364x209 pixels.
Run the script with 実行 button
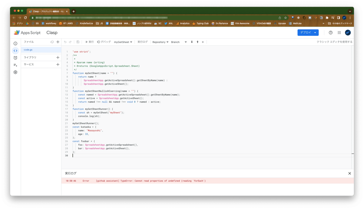coord(89,42)
